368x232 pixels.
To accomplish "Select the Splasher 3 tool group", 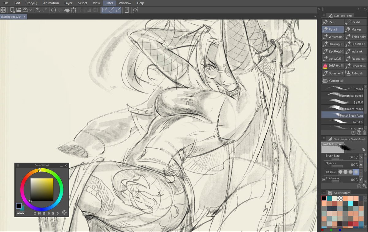I will pos(332,73).
